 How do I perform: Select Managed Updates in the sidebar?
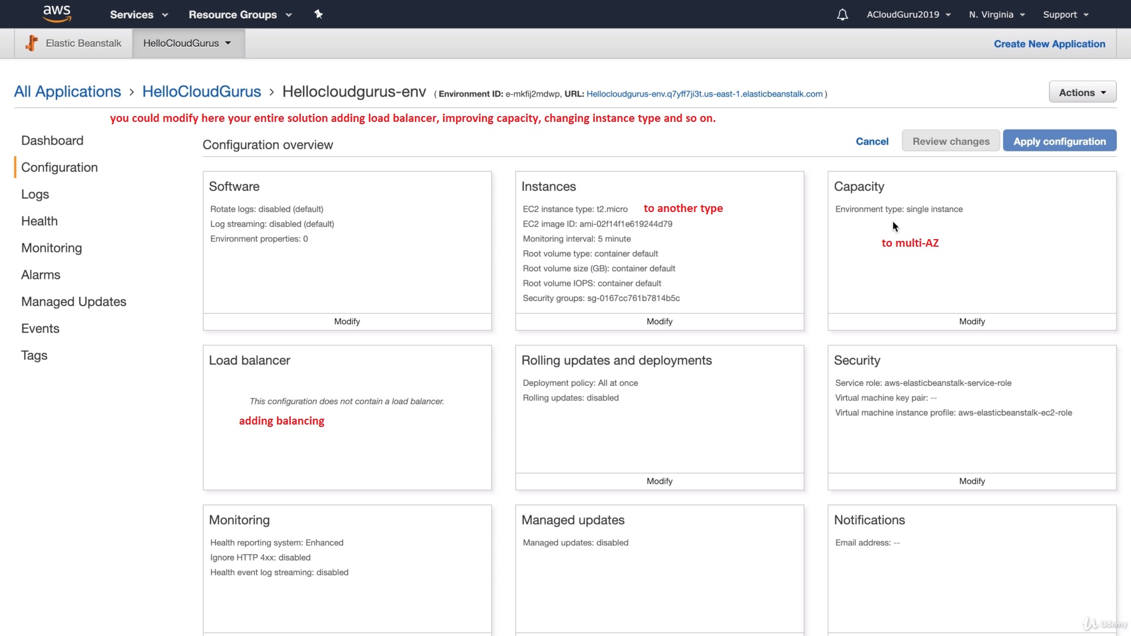pos(74,302)
